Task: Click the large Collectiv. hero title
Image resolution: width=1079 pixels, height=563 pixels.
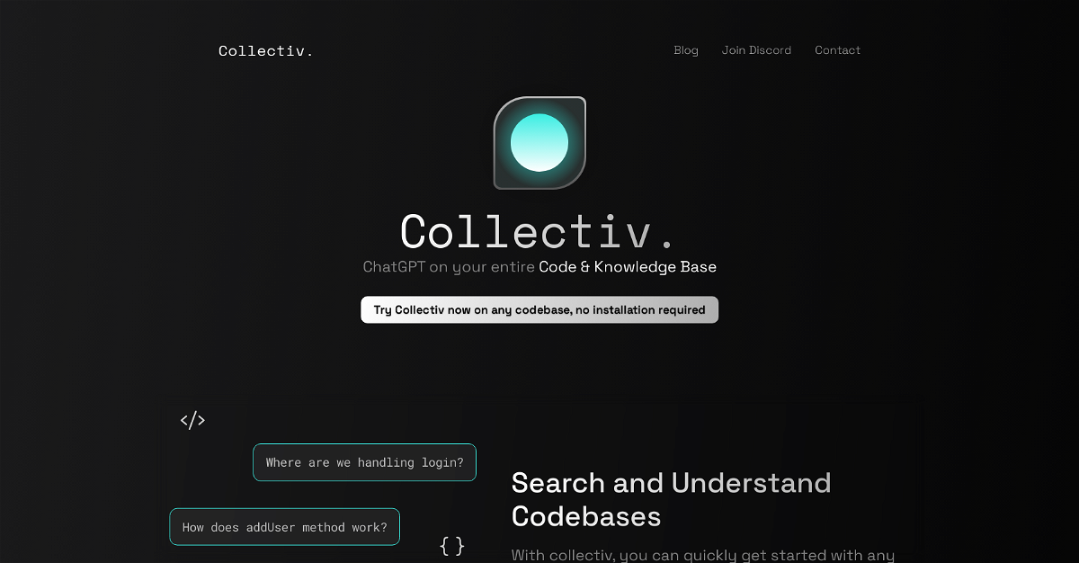Action: (x=538, y=231)
